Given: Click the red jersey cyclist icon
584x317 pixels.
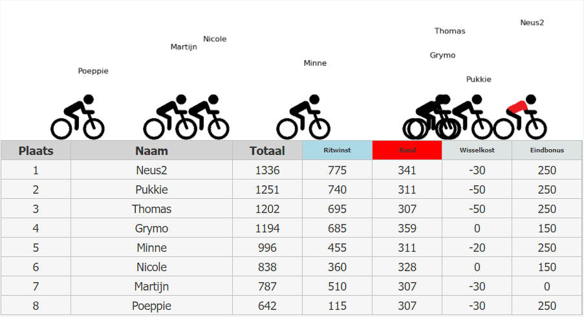Looking at the screenshot, I should coord(521,118).
